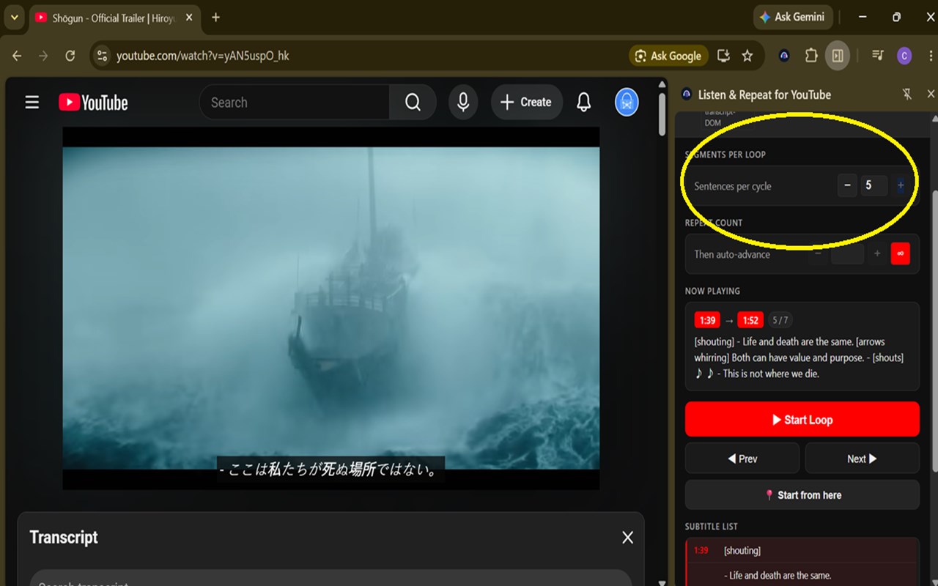The height and width of the screenshot is (586, 938).
Task: Click the 5 / 7 segment counter
Action: coord(780,320)
